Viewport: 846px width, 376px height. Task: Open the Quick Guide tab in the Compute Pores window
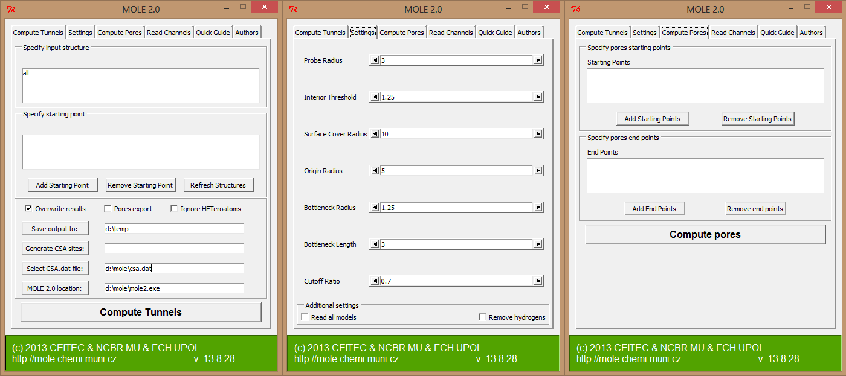777,33
